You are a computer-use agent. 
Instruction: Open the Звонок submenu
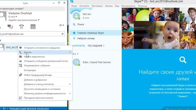tap(45, 52)
